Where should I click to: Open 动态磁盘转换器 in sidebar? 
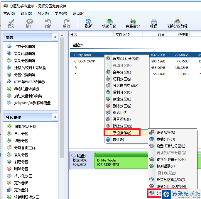tap(23, 89)
